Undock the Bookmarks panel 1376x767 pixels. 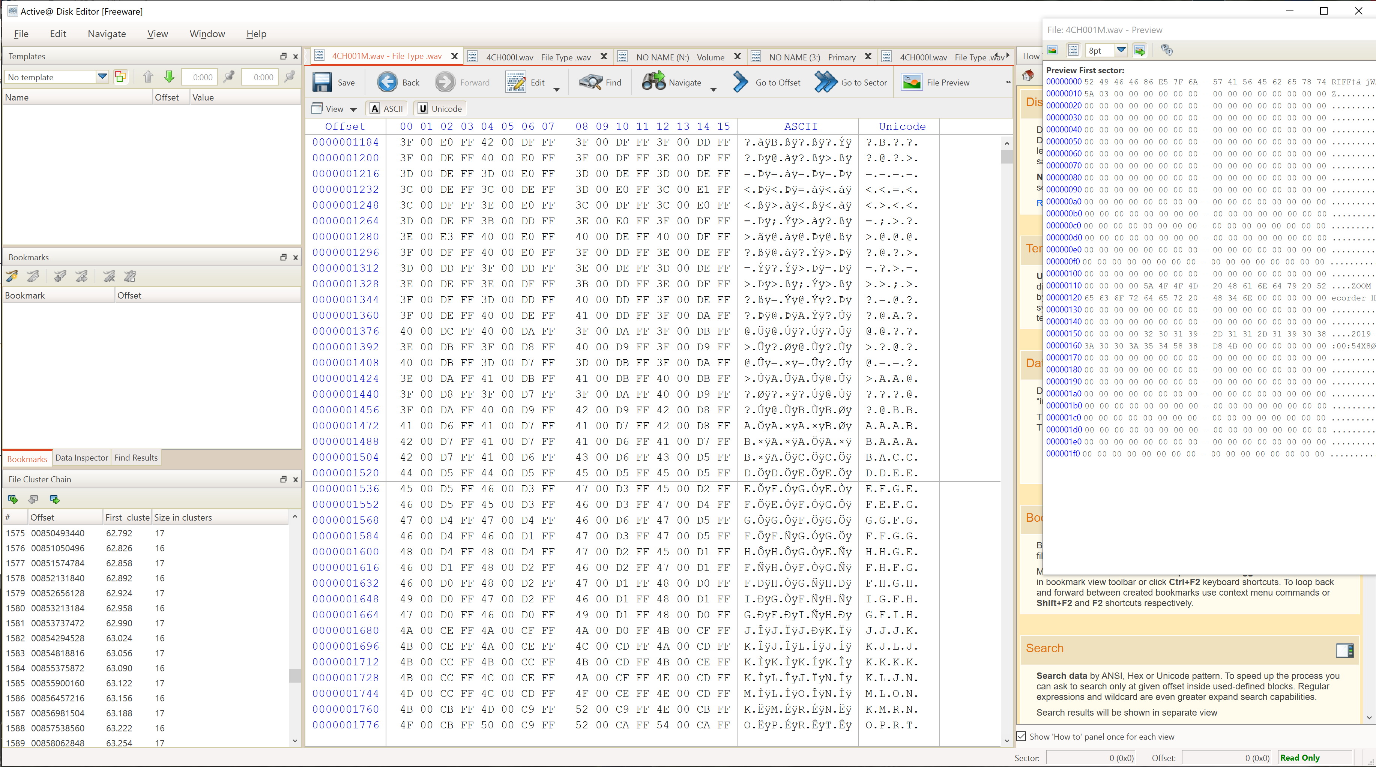pos(284,257)
